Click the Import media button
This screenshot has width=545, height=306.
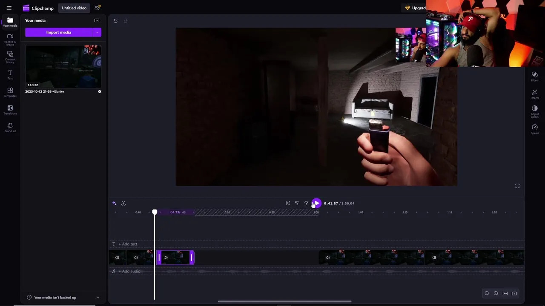coord(59,32)
